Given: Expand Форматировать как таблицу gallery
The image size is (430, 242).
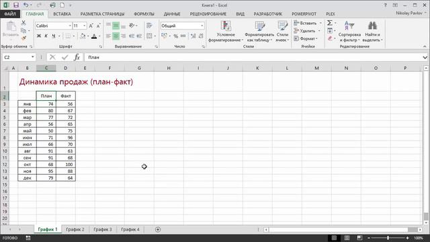Looking at the screenshot, I should (259, 32).
